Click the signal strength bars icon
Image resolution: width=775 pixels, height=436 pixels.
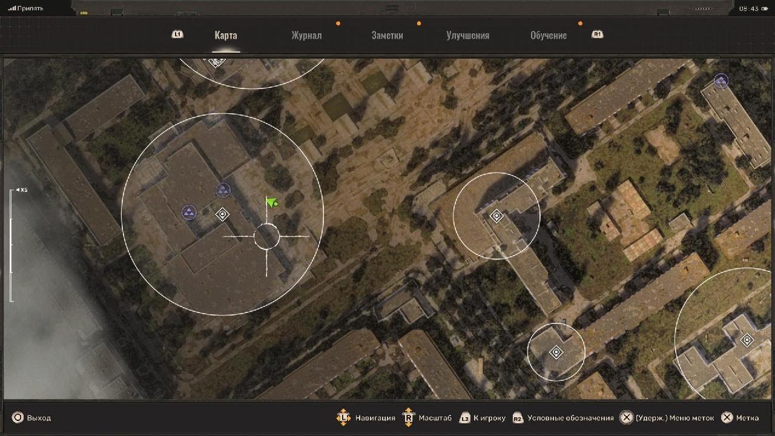pos(12,8)
